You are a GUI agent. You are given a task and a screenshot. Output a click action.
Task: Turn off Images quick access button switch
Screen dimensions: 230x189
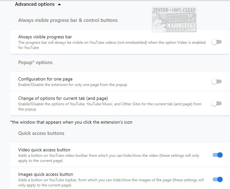(x=217, y=179)
